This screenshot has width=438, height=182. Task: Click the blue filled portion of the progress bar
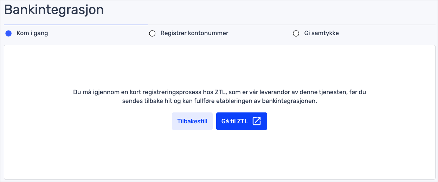click(76, 25)
